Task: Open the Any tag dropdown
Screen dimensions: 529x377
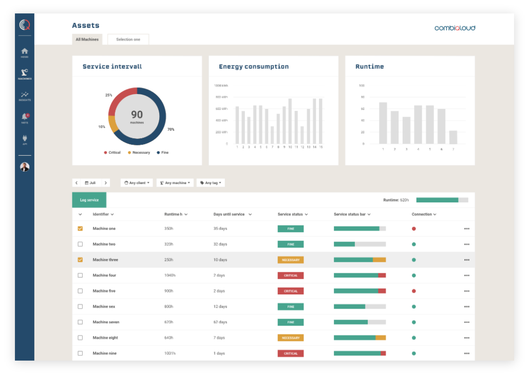Action: 211,182
